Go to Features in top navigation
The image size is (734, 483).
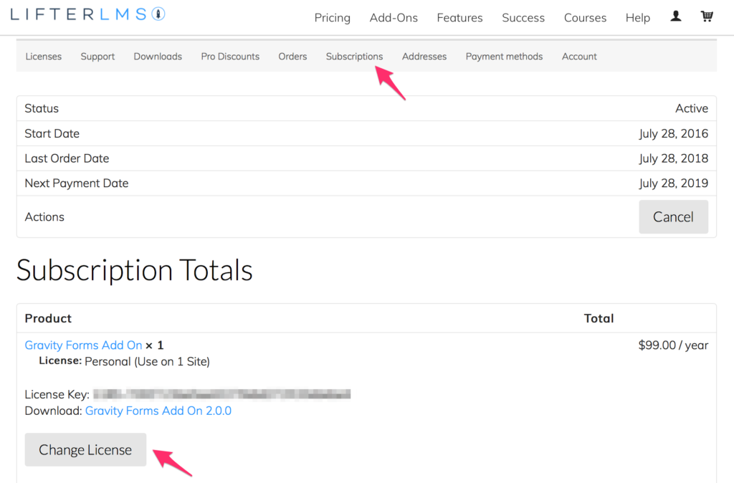459,18
